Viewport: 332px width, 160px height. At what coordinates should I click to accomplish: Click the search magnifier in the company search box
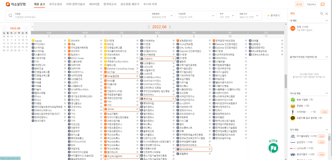tap(10, 15)
